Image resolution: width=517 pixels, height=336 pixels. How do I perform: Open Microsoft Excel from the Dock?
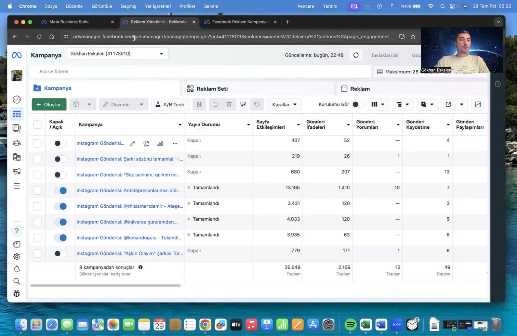point(366,324)
